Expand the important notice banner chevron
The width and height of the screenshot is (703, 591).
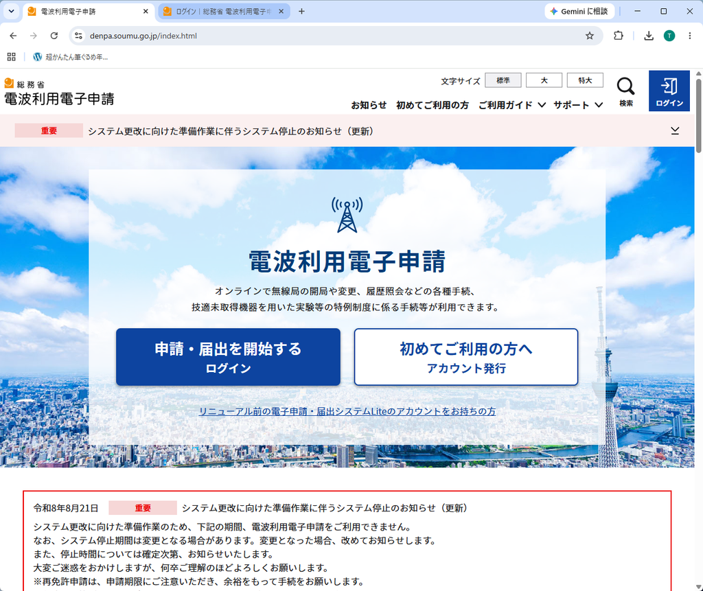675,130
